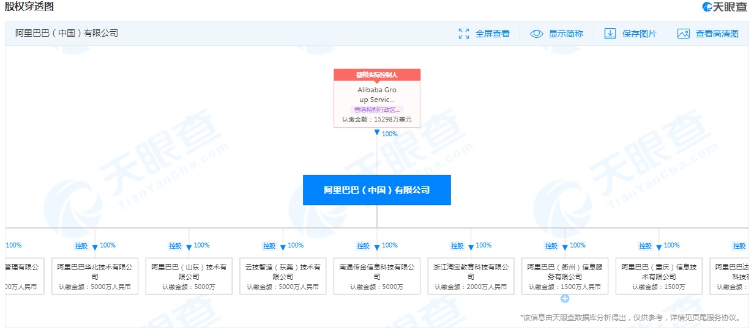Open 浙江淘宝教育科技有限公司 node
The image size is (754, 333).
coord(471,276)
